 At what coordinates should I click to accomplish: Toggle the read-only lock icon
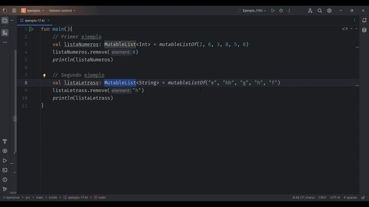coord(363,198)
